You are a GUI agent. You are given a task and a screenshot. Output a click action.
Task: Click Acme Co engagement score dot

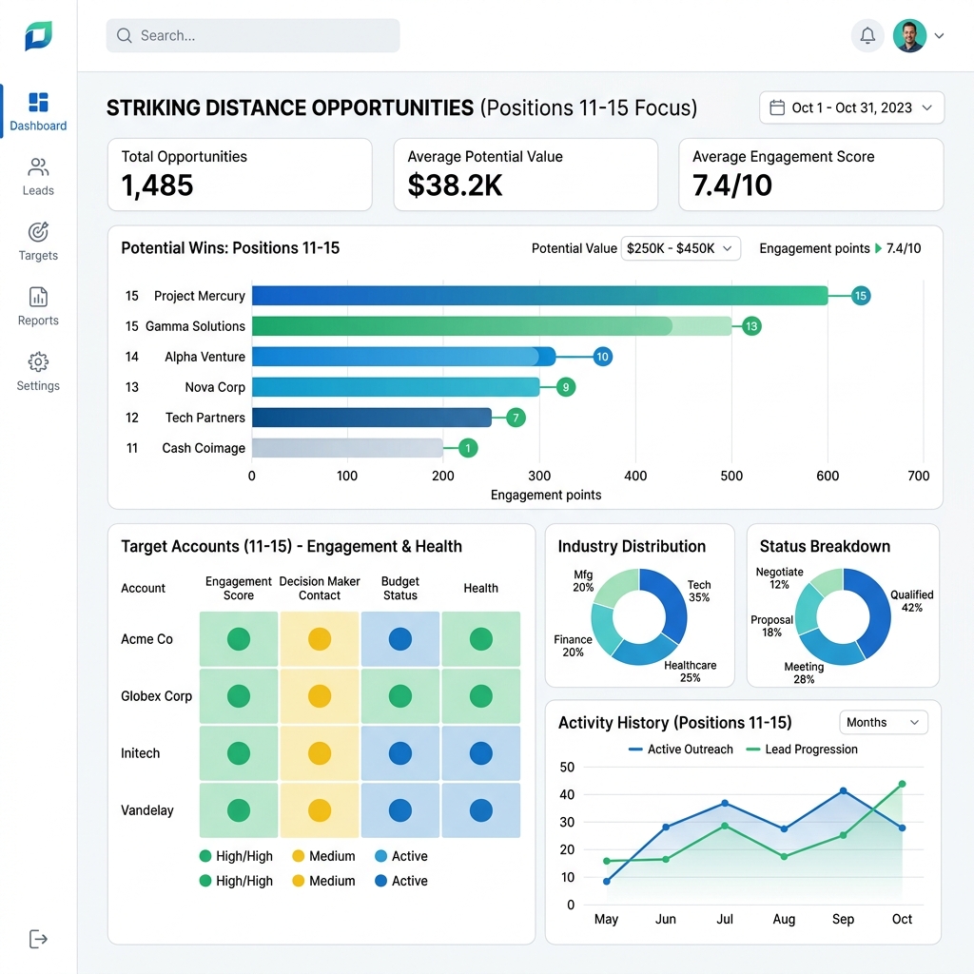(x=239, y=639)
